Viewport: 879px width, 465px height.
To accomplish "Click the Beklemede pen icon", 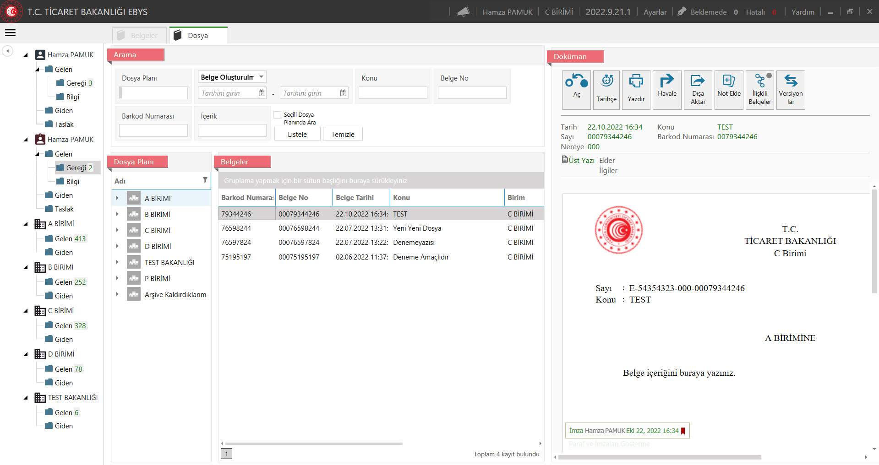I will tap(682, 11).
